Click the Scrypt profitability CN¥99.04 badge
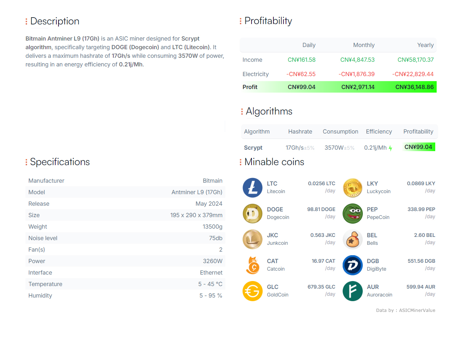Image resolution: width=465 pixels, height=360 pixels. (x=418, y=147)
